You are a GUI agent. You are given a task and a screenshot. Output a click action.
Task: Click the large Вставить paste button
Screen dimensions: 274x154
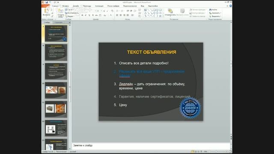pos(46,12)
